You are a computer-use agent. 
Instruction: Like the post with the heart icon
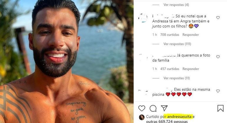coord(142,108)
